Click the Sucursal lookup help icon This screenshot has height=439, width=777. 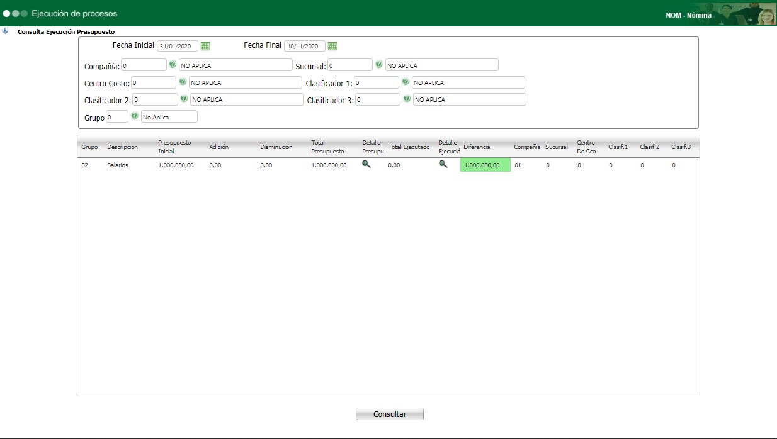[x=379, y=64]
